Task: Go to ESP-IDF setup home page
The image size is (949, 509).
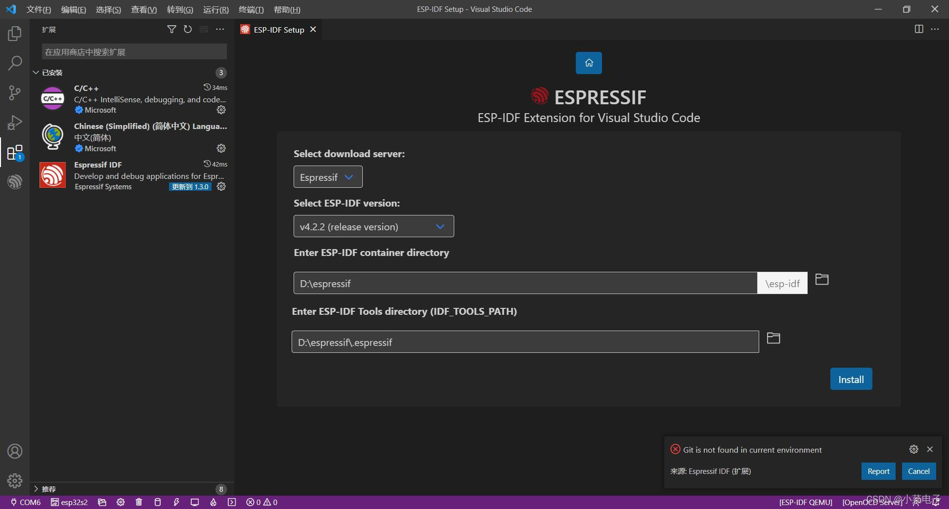Action: coord(589,63)
